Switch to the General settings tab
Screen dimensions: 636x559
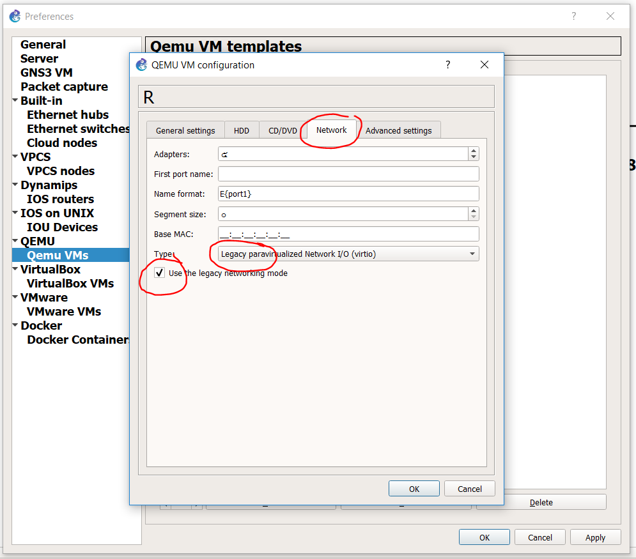pos(185,130)
